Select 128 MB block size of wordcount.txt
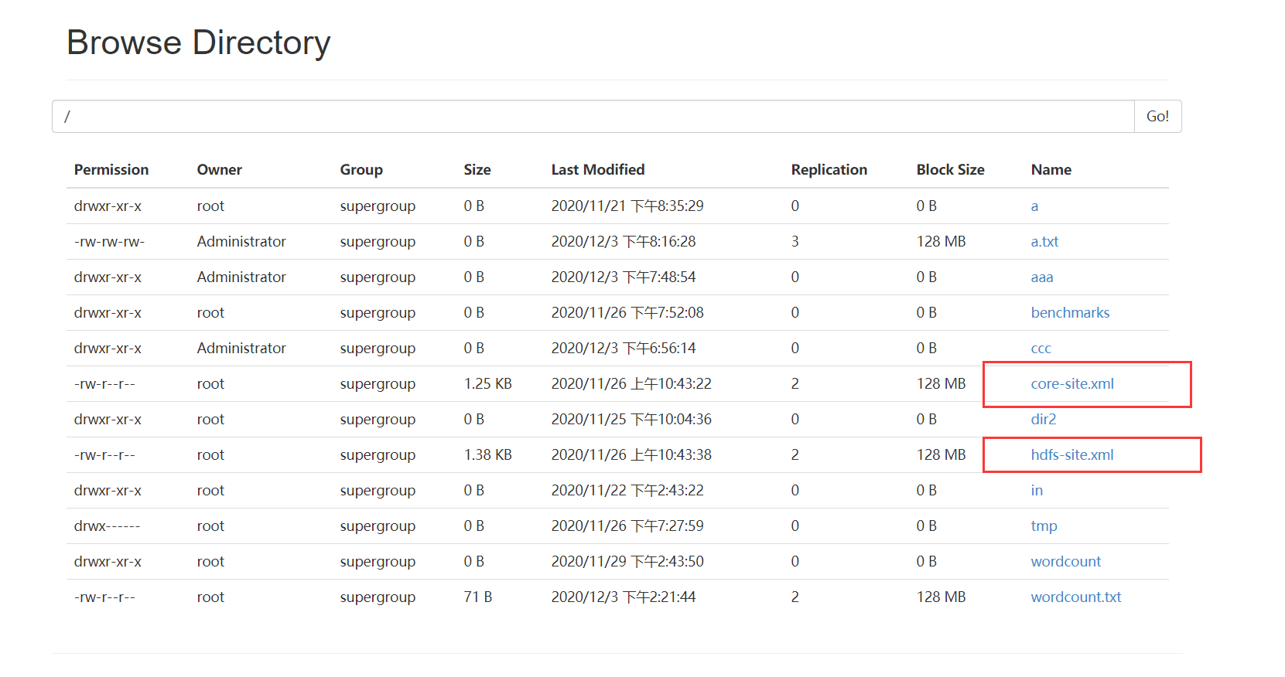 pyautogui.click(x=941, y=597)
